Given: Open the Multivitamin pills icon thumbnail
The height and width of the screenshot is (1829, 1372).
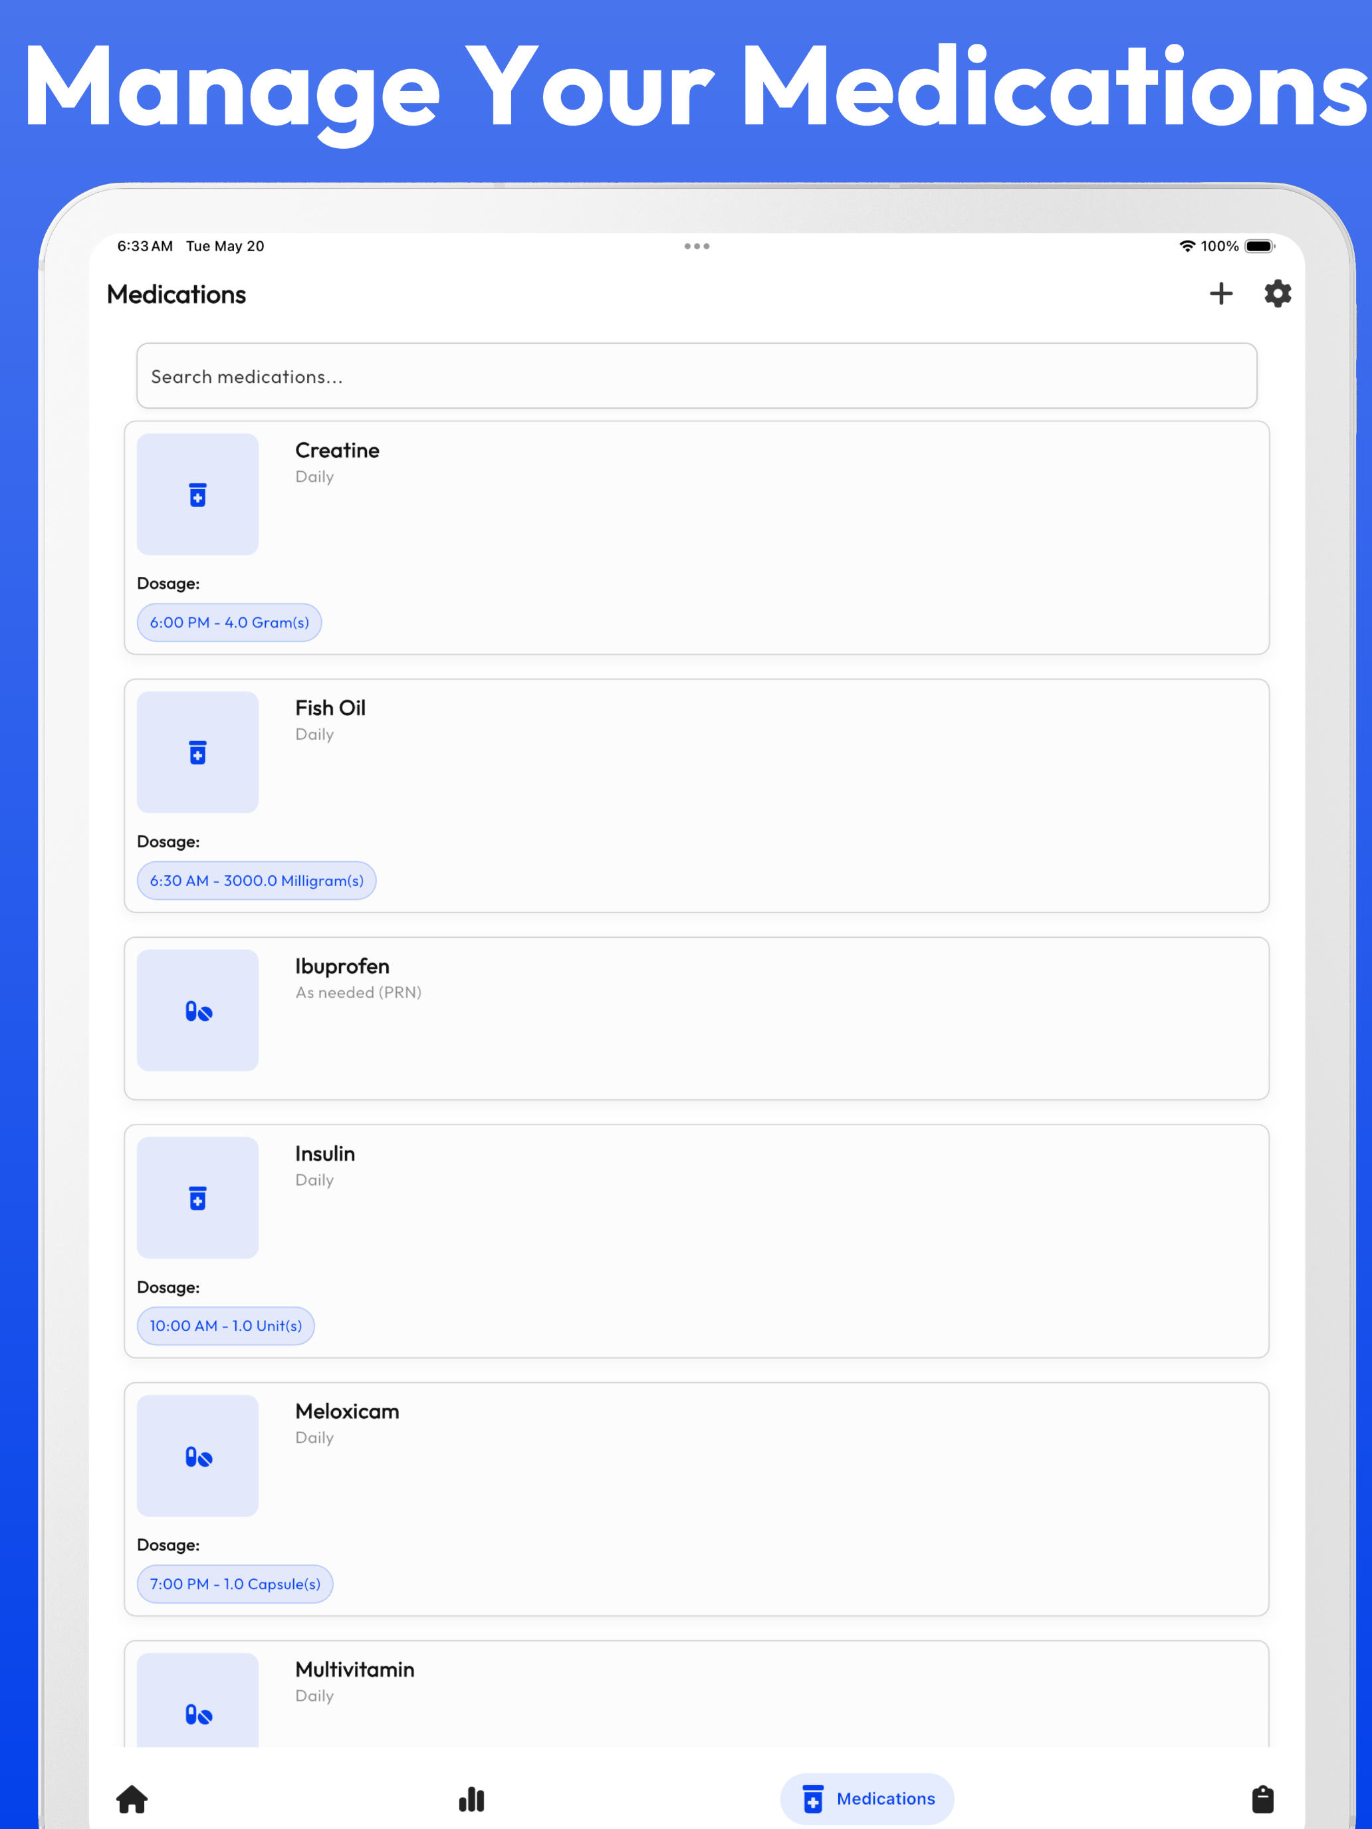Looking at the screenshot, I should click(197, 1701).
